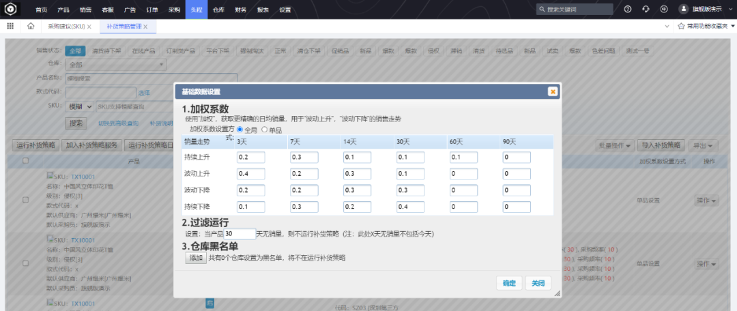Select the 全局 radio option
The width and height of the screenshot is (737, 311).
pos(240,130)
